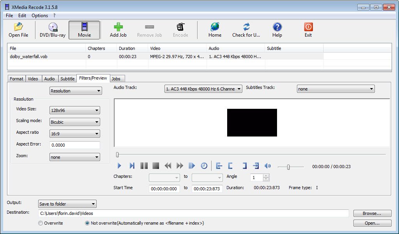Expand the Video Size 128x96 dropdown
399x234 pixels.
[74, 110]
